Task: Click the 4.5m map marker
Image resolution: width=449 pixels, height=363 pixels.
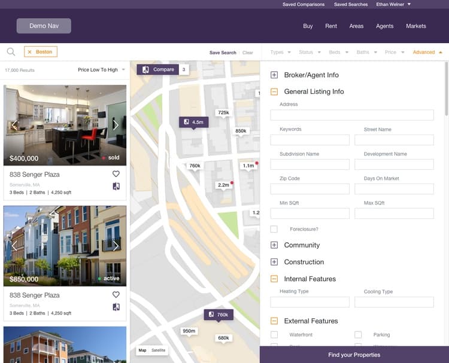Action: [193, 122]
